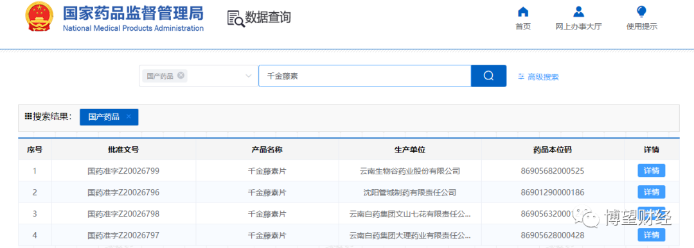The image size is (694, 248).
Task: Expand the category dropdown arrow
Action: 248,76
